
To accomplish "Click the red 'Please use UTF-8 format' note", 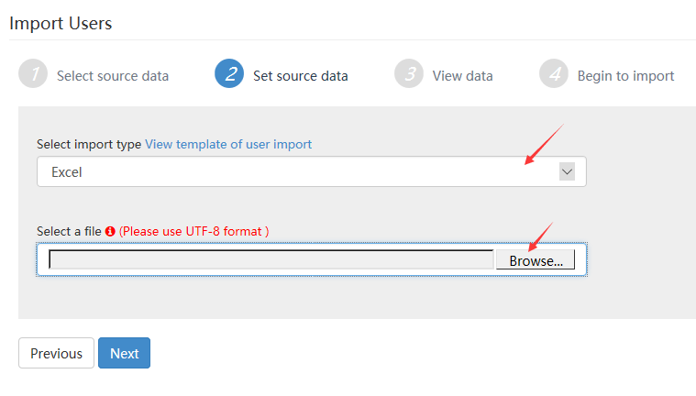I will [194, 231].
